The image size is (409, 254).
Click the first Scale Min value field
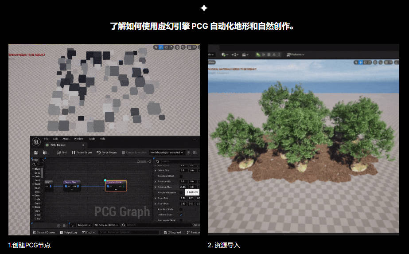[x=183, y=198]
